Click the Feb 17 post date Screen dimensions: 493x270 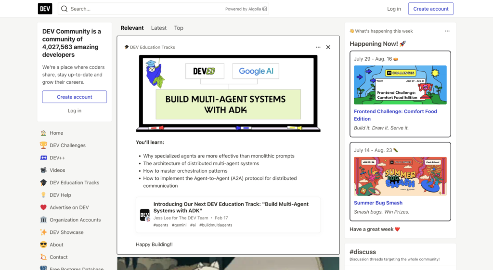(221, 218)
